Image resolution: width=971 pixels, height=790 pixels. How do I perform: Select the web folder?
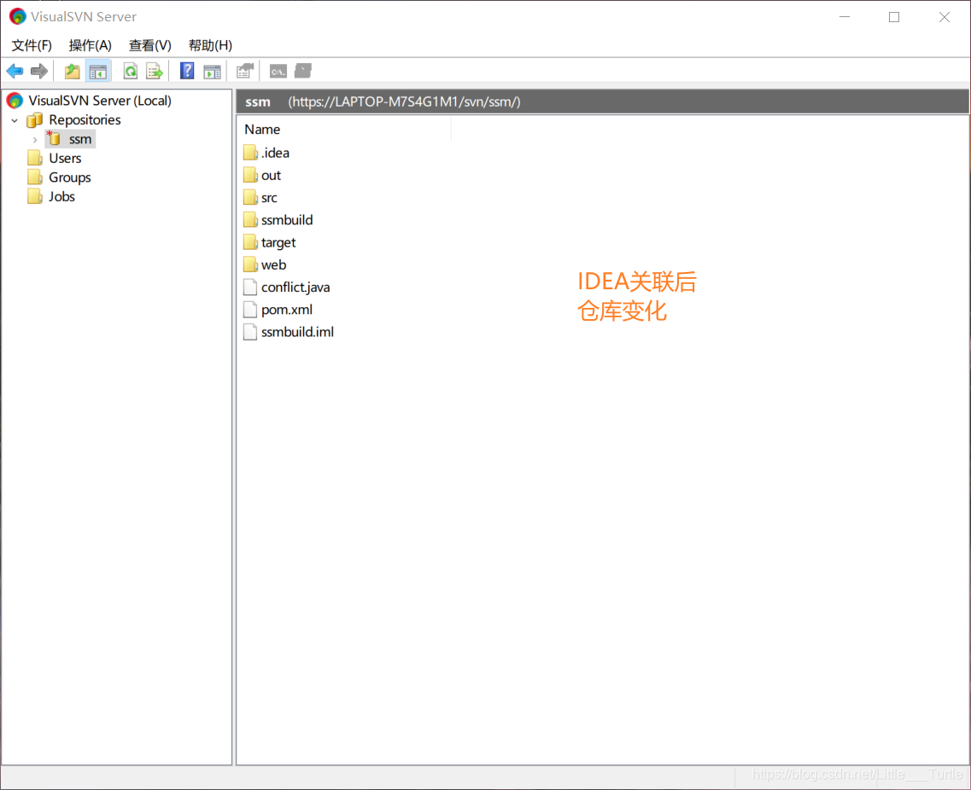(x=273, y=264)
